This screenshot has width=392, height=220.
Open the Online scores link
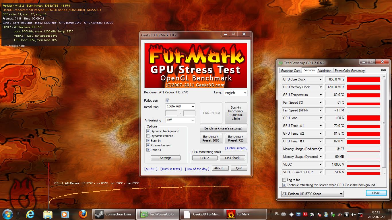pyautogui.click(x=236, y=148)
